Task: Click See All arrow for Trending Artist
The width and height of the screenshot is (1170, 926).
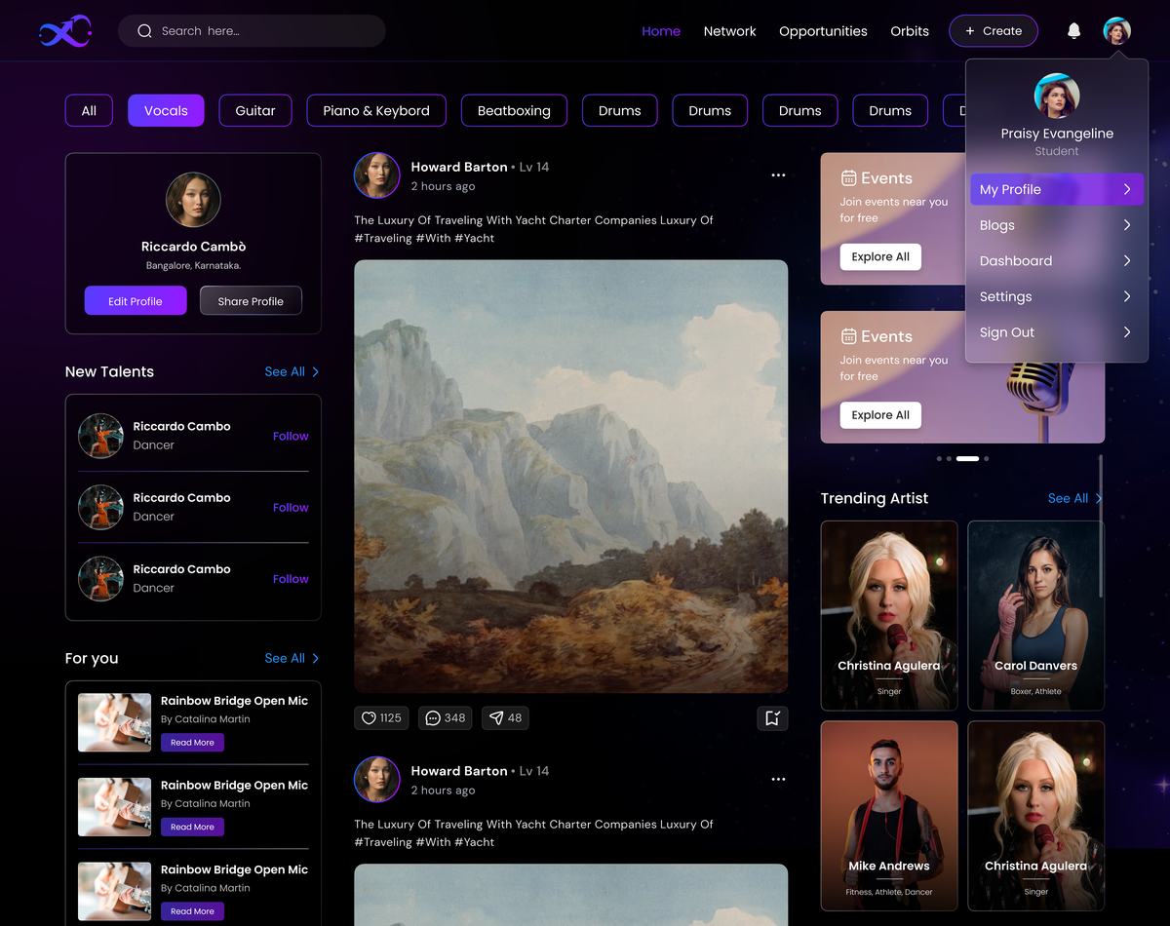Action: click(x=1099, y=498)
